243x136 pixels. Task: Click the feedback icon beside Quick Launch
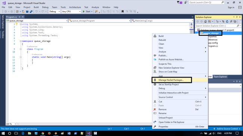[186, 2]
